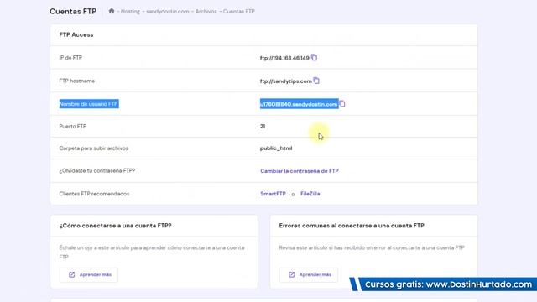
Task: Click the public_html folder value
Action: click(276, 148)
